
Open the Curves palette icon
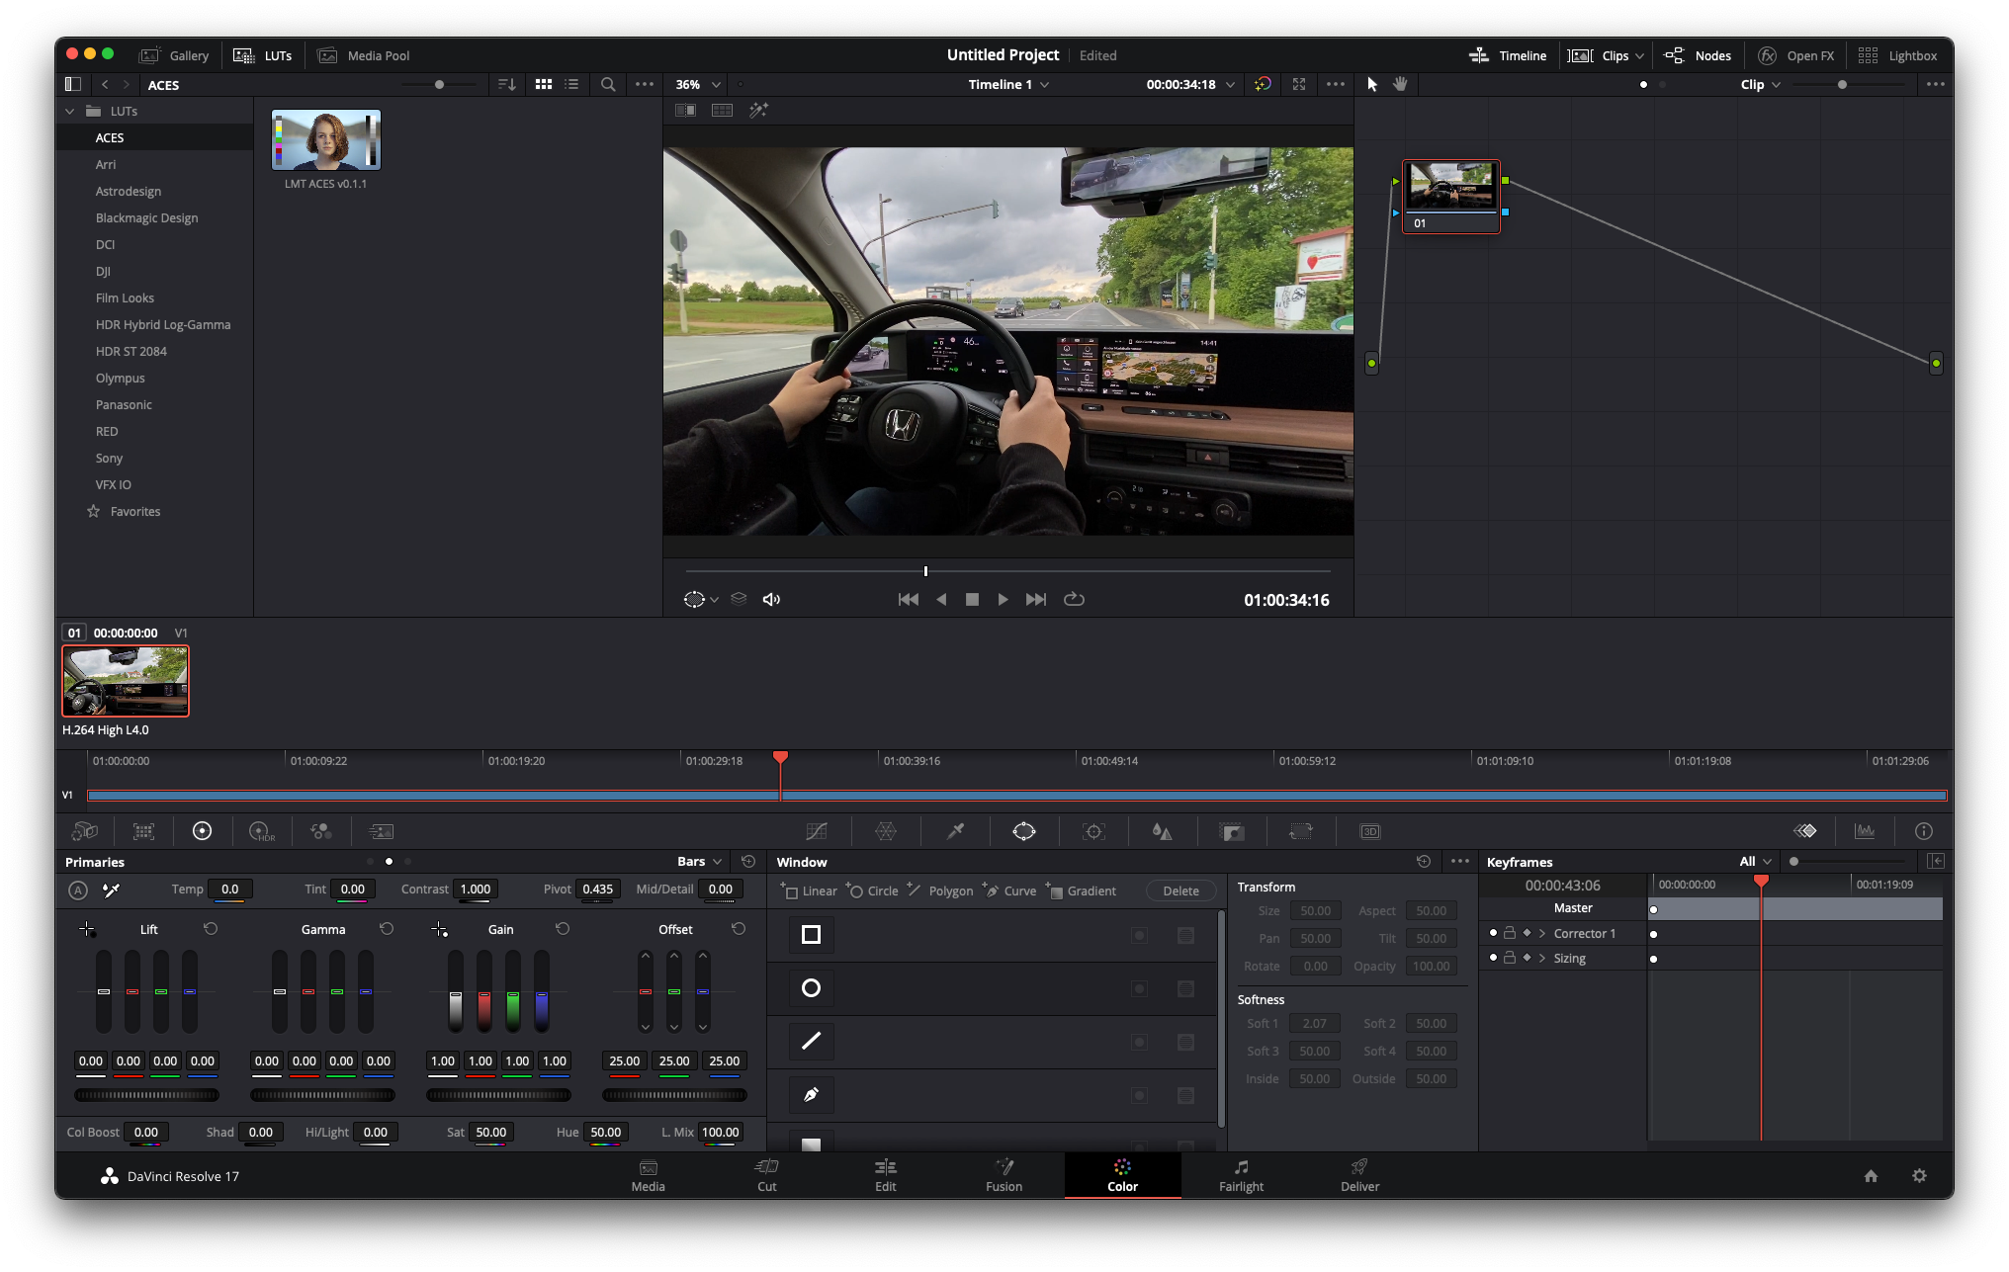(816, 831)
